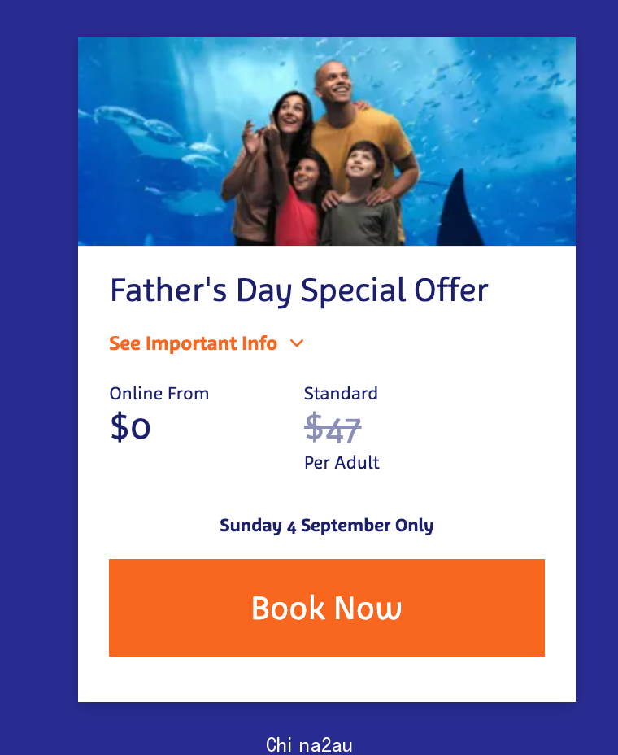Click the school of fish at top right

pos(505,87)
